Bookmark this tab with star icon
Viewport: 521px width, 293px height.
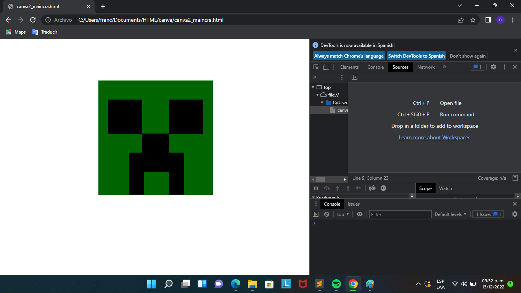pyautogui.click(x=473, y=20)
